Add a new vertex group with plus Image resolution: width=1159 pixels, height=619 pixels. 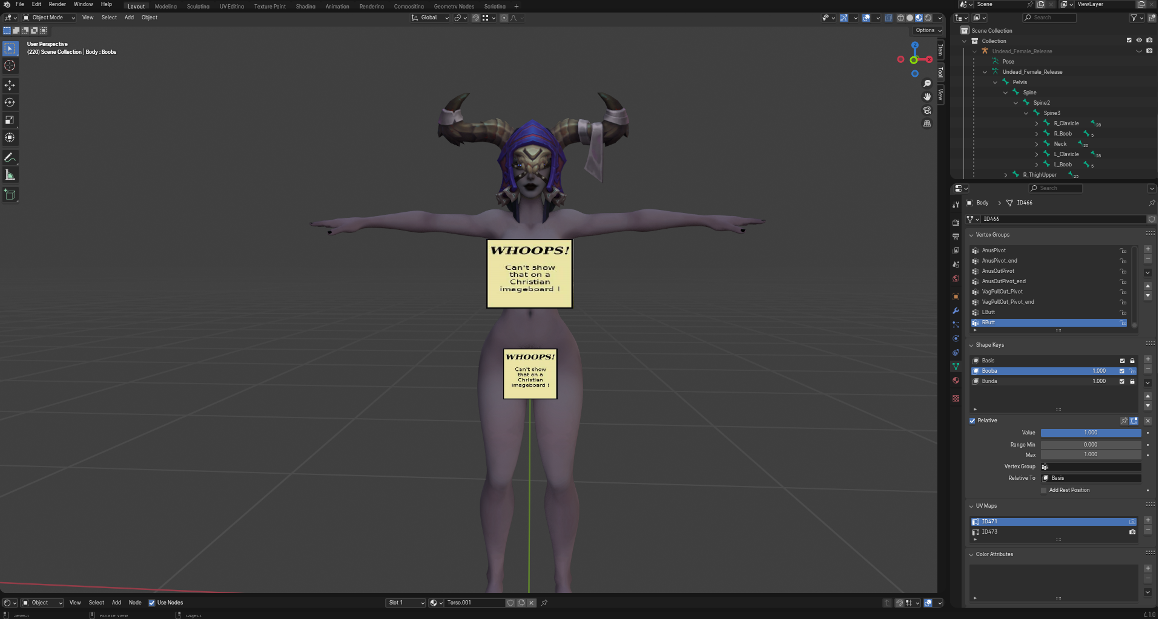(x=1147, y=249)
